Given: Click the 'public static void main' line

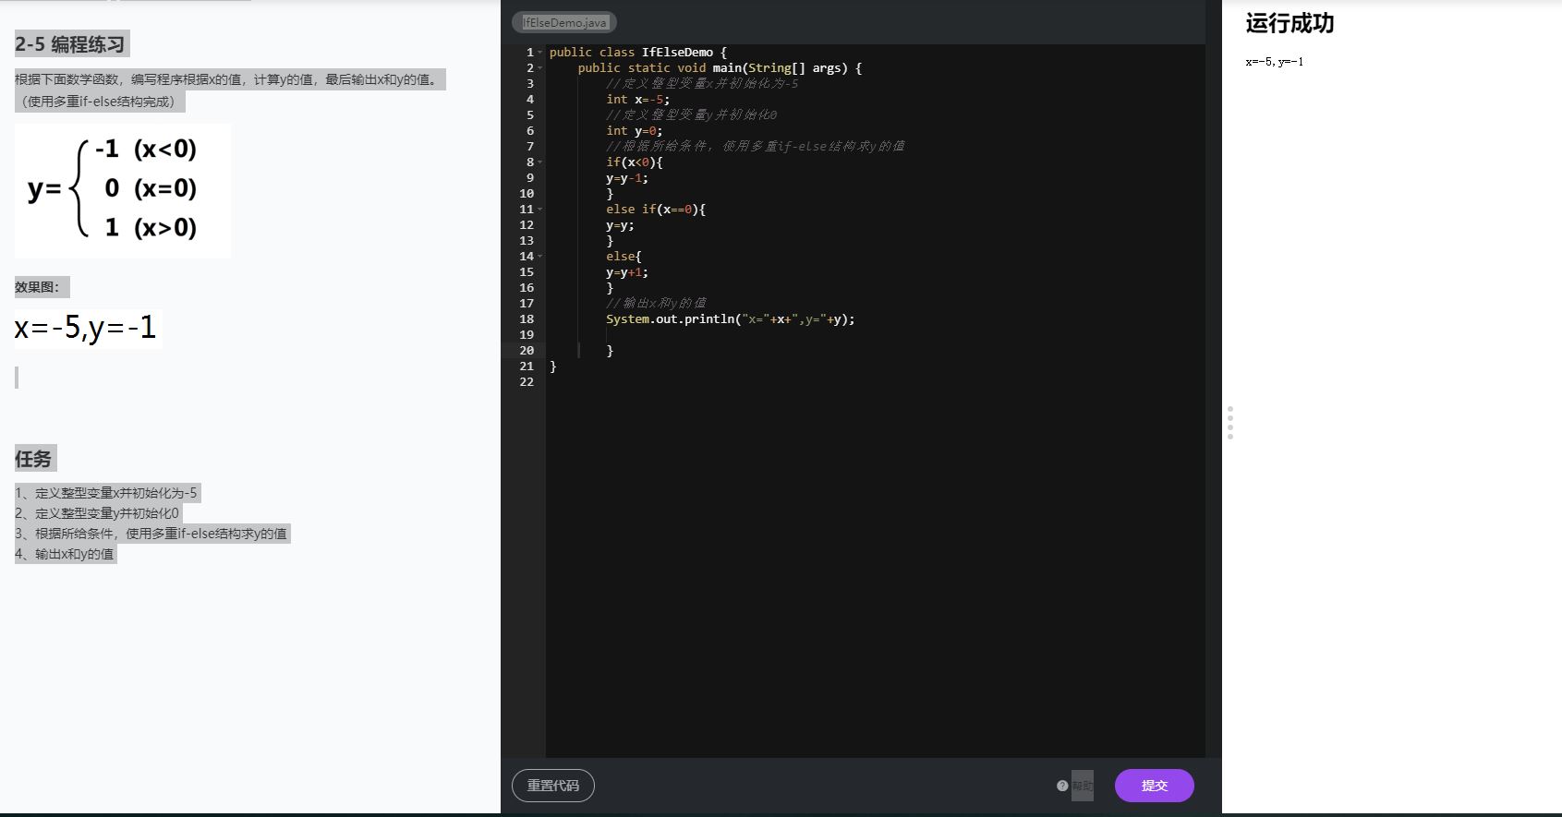Looking at the screenshot, I should pos(720,68).
